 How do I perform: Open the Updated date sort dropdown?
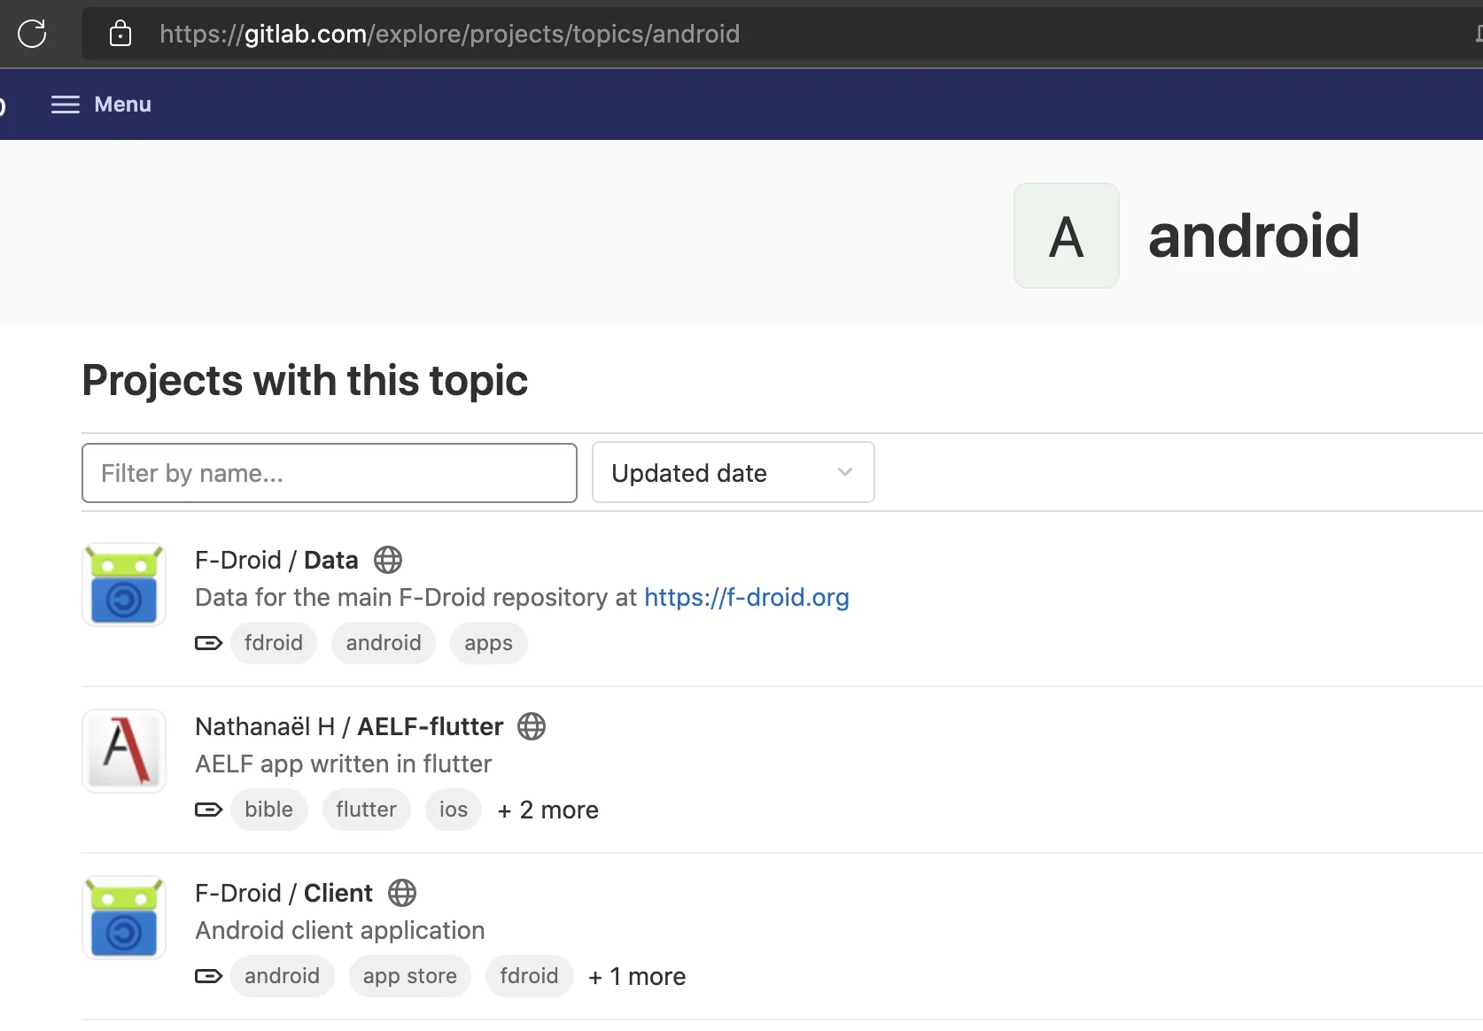pyautogui.click(x=733, y=473)
